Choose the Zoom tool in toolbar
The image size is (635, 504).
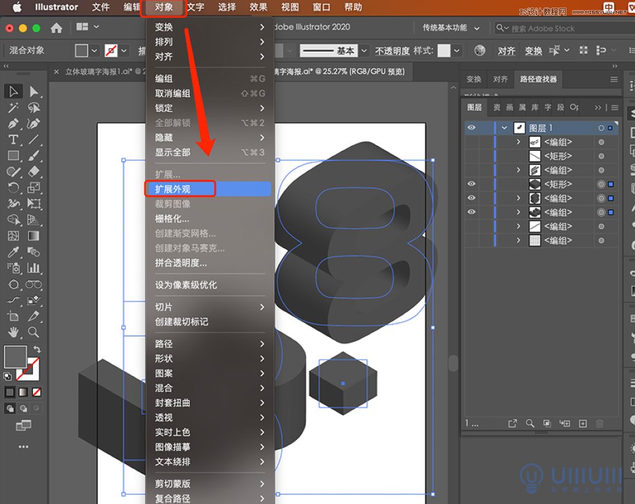pos(34,332)
